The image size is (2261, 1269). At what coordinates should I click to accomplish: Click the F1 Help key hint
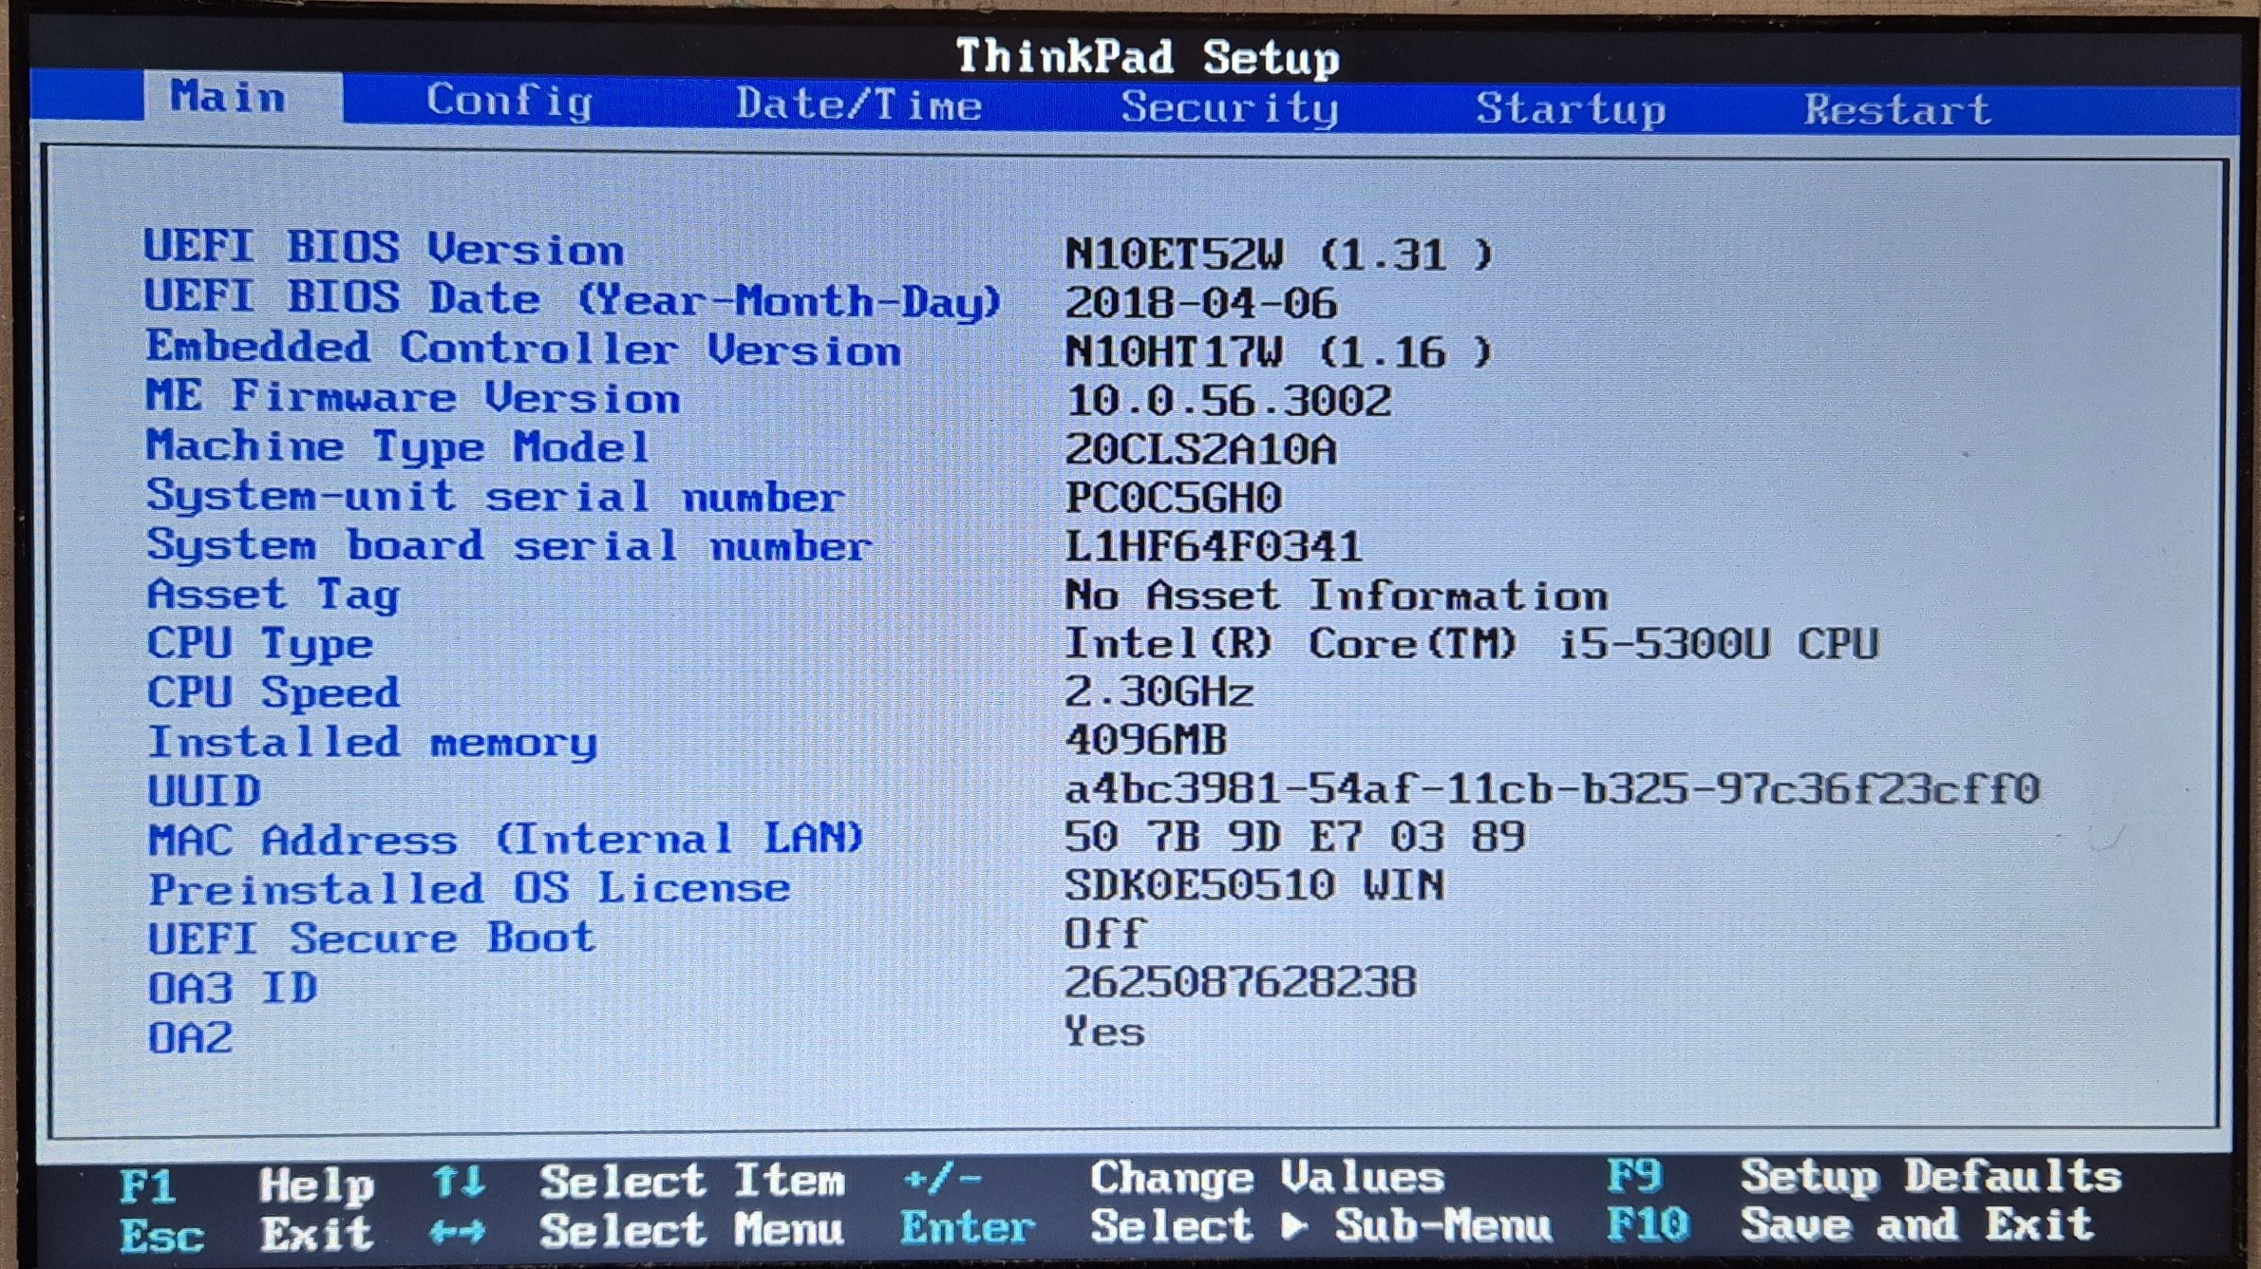coord(247,1185)
